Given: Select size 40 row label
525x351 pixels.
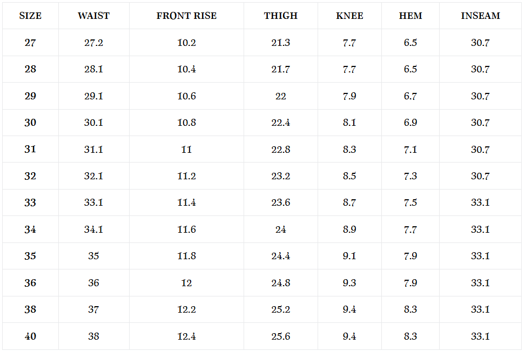Looking at the screenshot, I should pos(30,336).
